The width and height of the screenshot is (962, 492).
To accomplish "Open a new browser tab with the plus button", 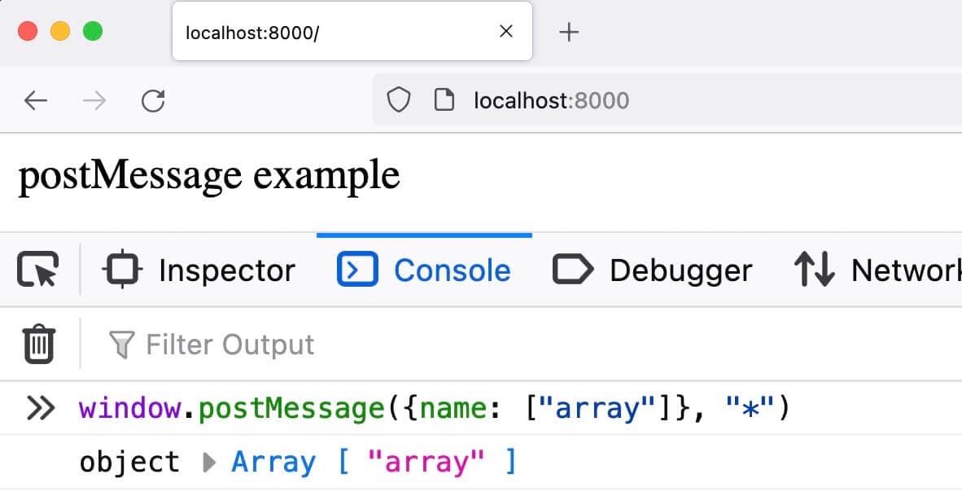I will (568, 31).
